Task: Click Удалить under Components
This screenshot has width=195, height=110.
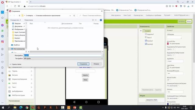Action: click(x=158, y=90)
